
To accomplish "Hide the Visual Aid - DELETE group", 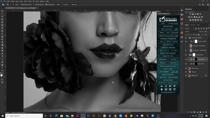I will pyautogui.click(x=186, y=38).
